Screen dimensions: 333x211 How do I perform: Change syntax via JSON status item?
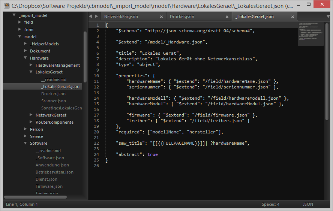[x=308, y=204]
